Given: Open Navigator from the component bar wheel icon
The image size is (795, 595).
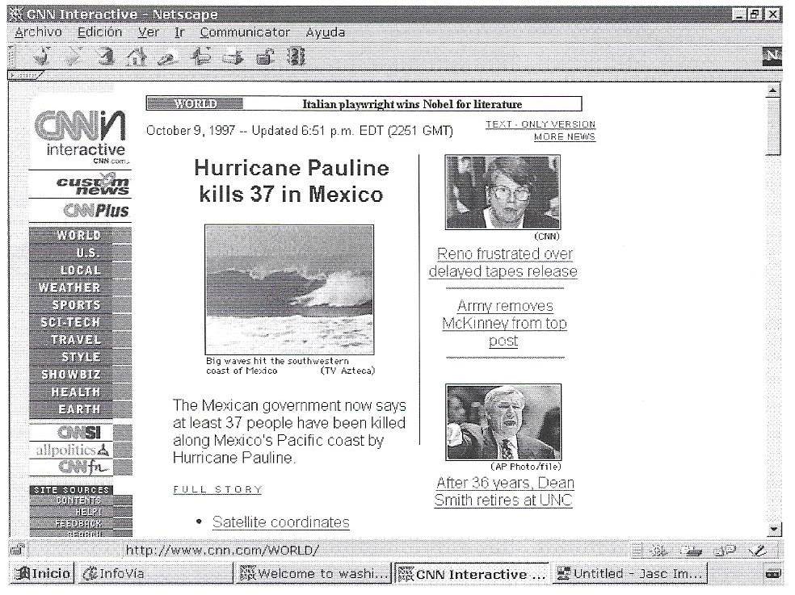Looking at the screenshot, I should tap(658, 550).
